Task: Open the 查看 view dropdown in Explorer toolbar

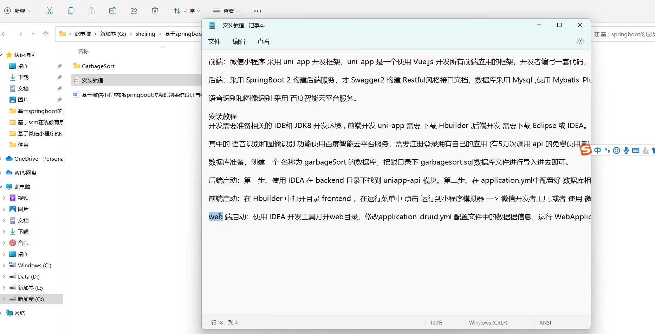Action: [226, 11]
